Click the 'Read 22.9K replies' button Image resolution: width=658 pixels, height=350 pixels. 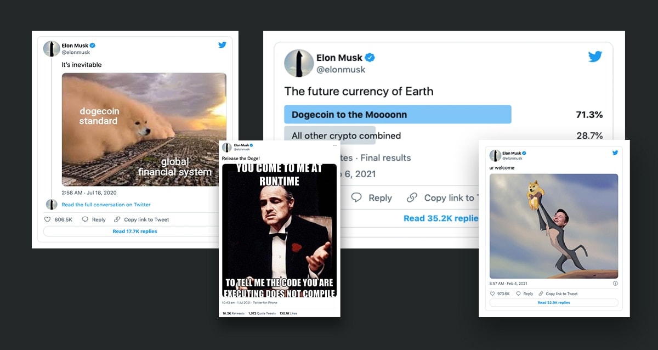(553, 303)
